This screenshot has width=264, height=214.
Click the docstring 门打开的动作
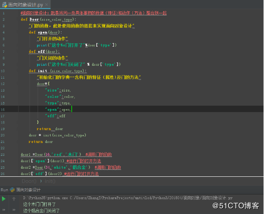coord(52,39)
